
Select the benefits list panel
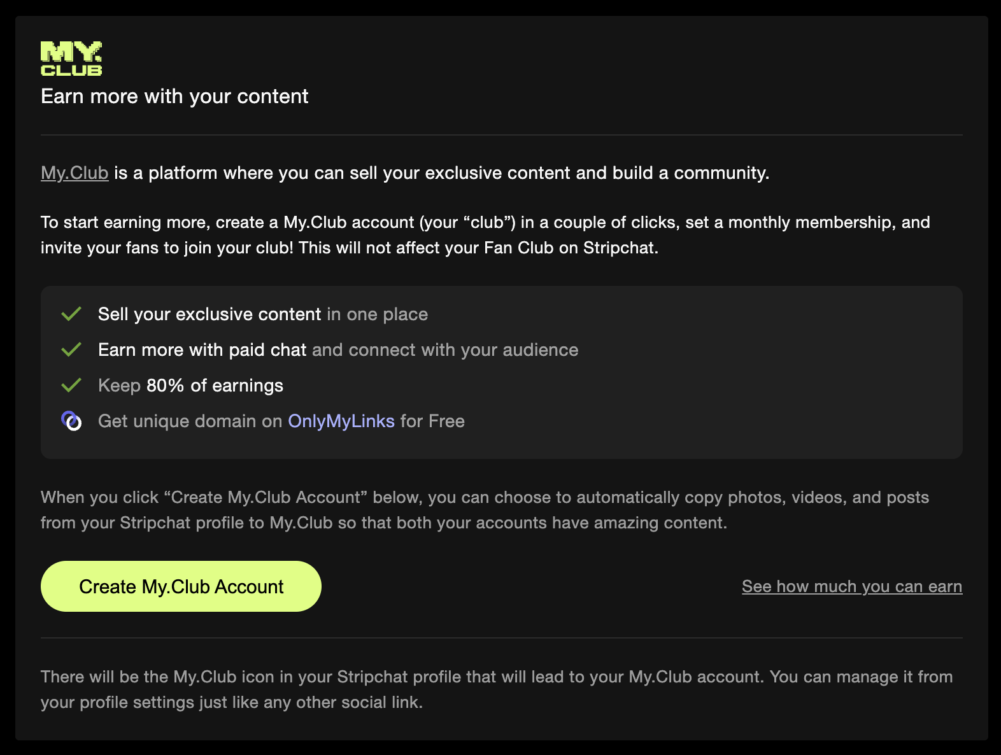(x=500, y=372)
